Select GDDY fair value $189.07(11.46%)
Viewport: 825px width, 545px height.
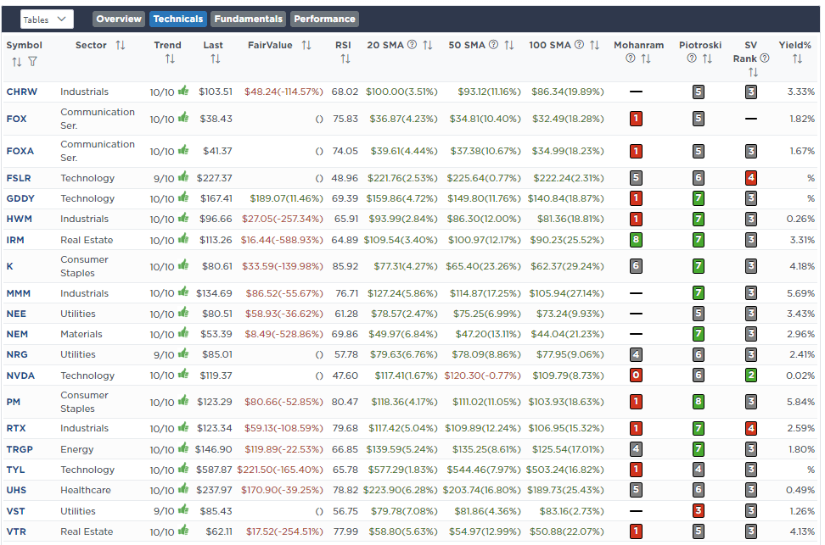pyautogui.click(x=286, y=198)
